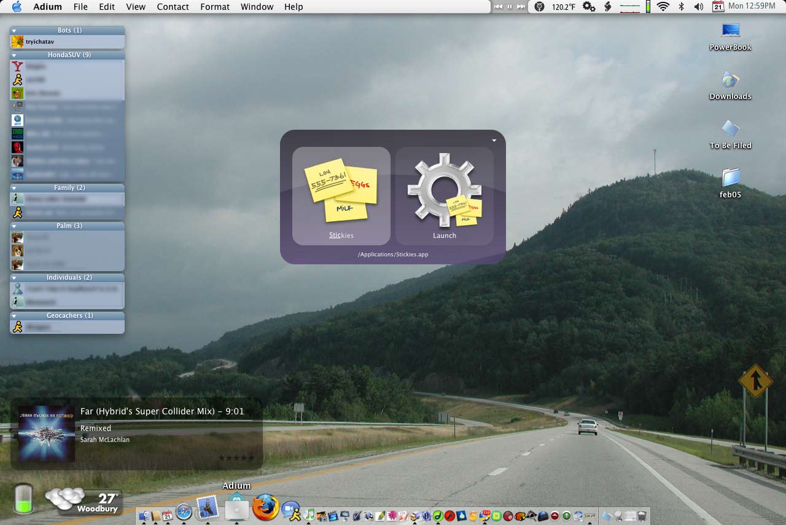Open Quicksilver's dropdown arrow menu

coord(494,140)
